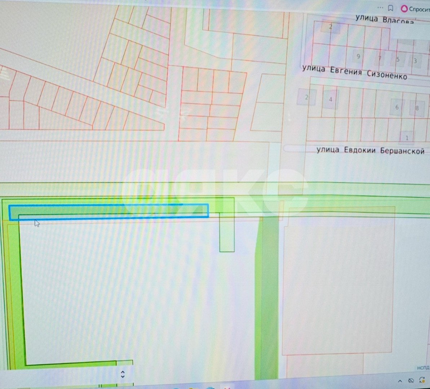Toggle the up-down stepper on bottom panel
The height and width of the screenshot is (389, 430).
point(123,374)
